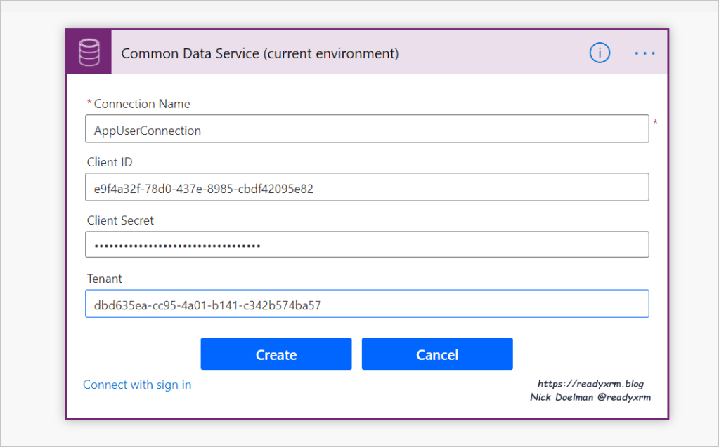Click the Client ID label
The width and height of the screenshot is (719, 447).
tap(110, 162)
